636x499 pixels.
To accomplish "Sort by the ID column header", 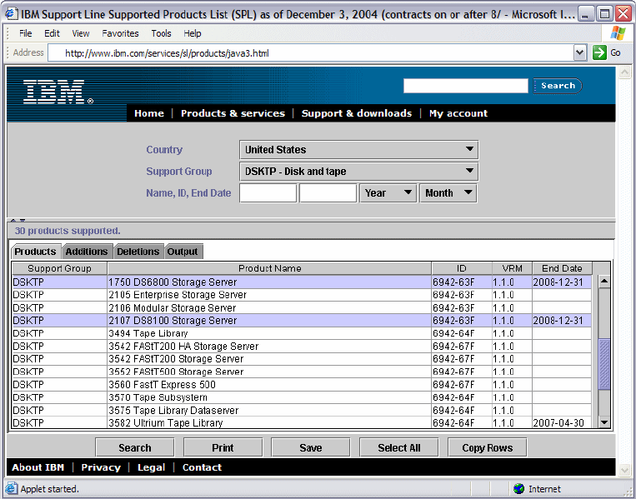I will tap(462, 268).
